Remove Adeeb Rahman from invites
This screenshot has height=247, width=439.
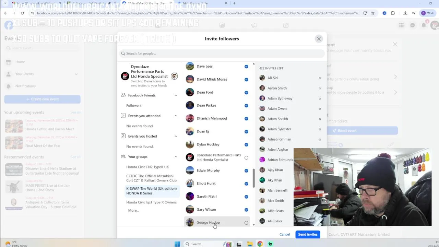pyautogui.click(x=320, y=140)
